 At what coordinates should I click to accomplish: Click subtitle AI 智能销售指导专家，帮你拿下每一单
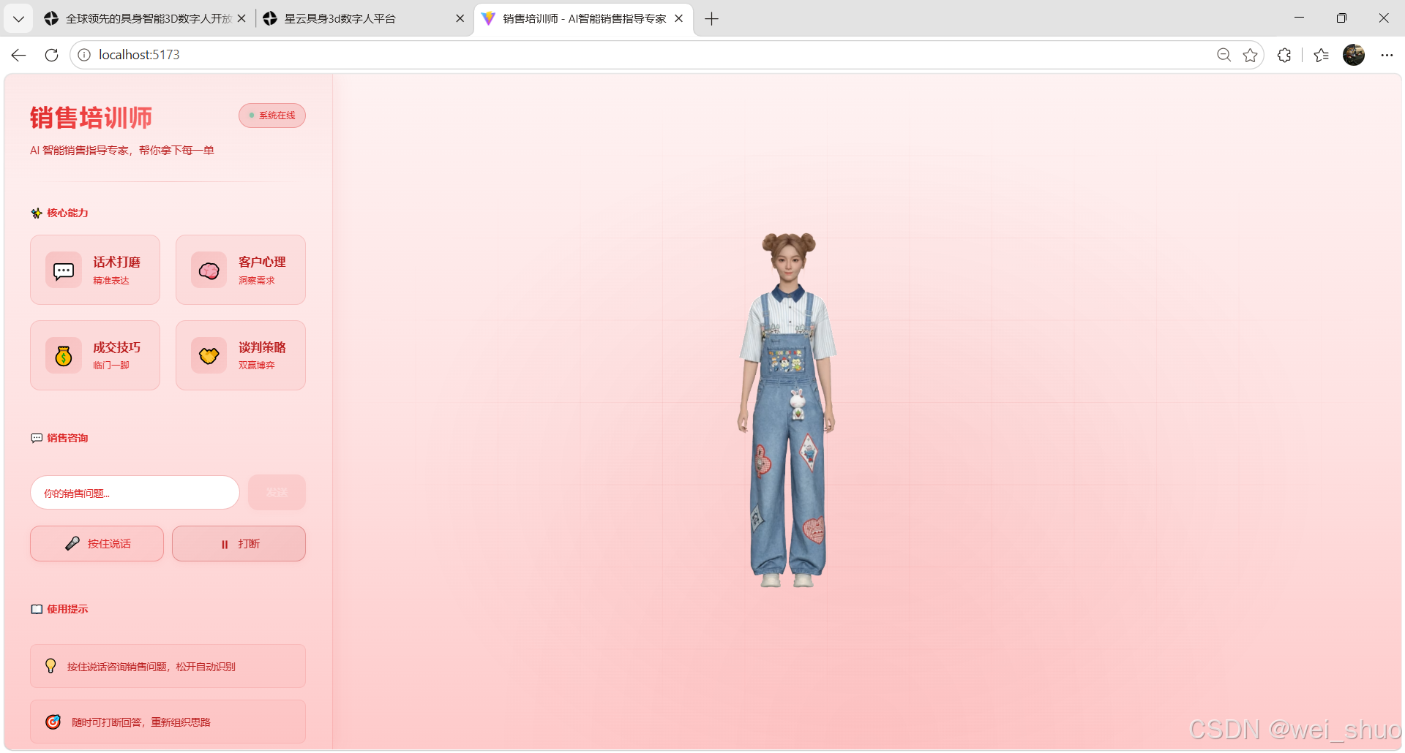tap(121, 150)
